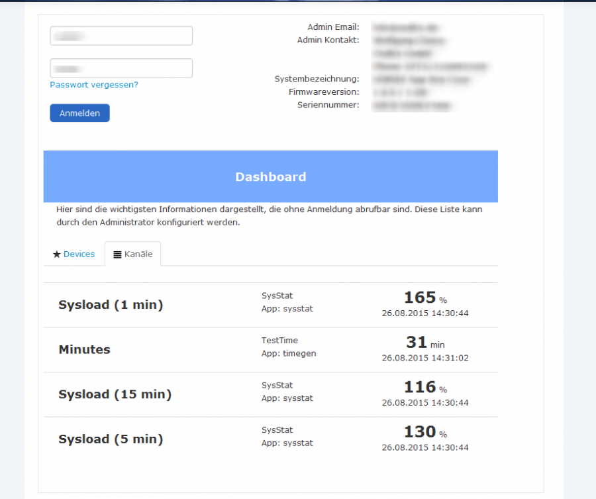Select the Sysload (1 min) channel row

(111, 305)
